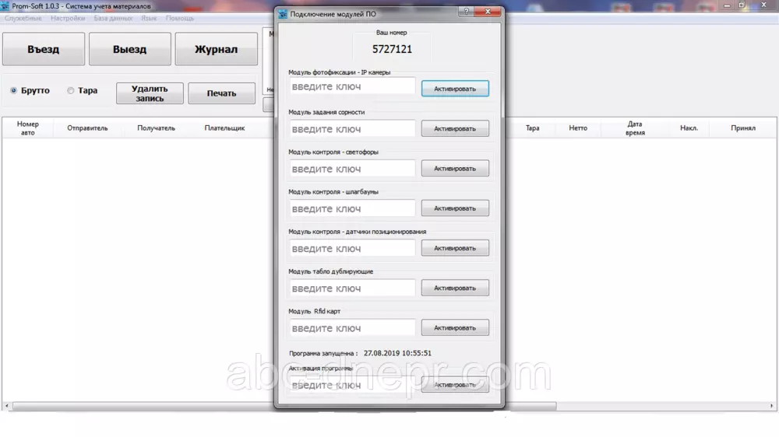Viewport: 779px width, 437px height.
Task: Close the Подключение модулей ПО dialog
Action: coord(487,12)
